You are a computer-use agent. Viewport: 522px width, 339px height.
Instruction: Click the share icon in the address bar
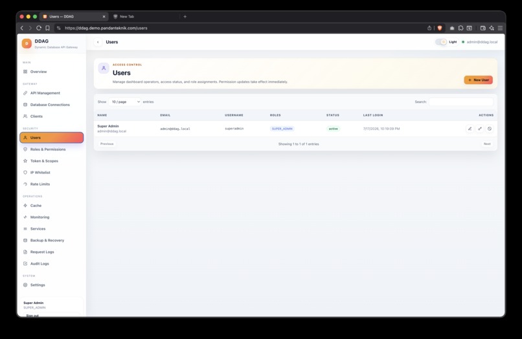429,28
